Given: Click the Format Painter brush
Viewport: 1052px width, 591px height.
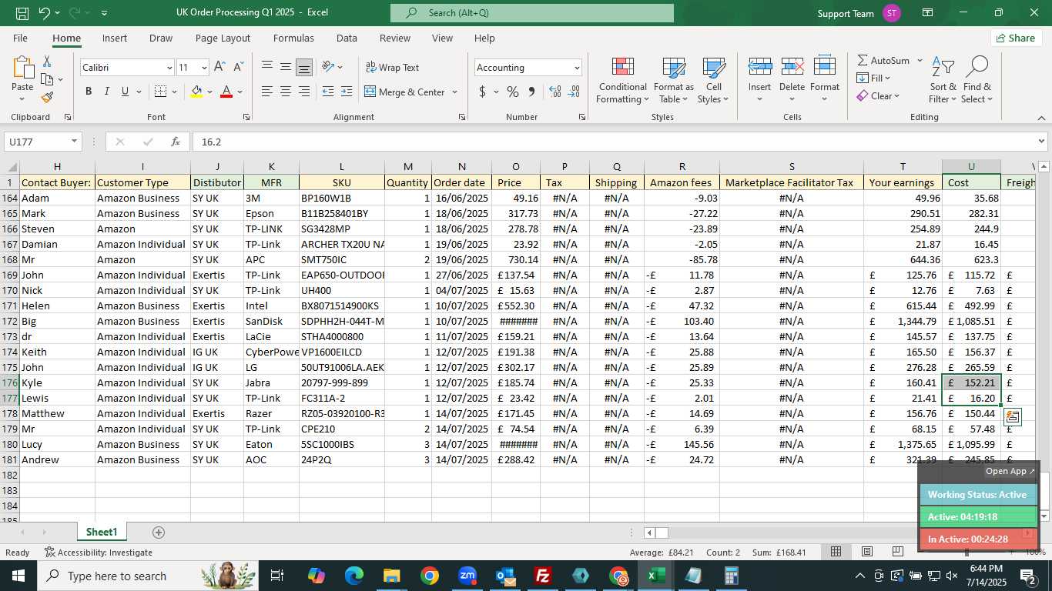Looking at the screenshot, I should 47,97.
